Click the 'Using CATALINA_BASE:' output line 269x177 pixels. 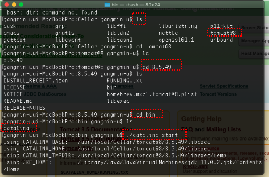click(107, 142)
